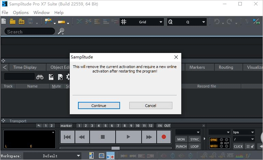The height and width of the screenshot is (160, 263).
Task: Open the time display dropdown arrow in transport
Action: [53, 132]
